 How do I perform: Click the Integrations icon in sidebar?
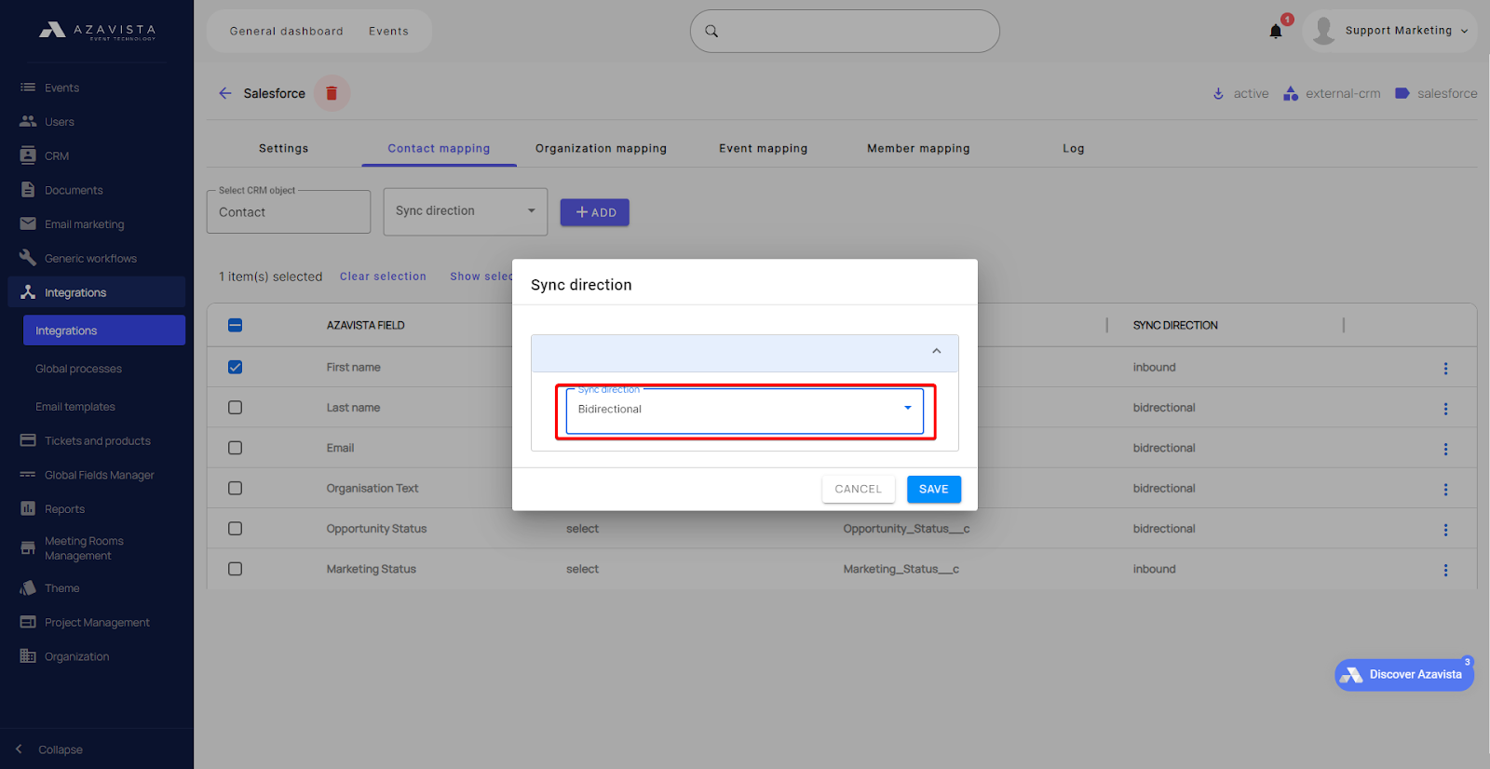click(x=28, y=292)
